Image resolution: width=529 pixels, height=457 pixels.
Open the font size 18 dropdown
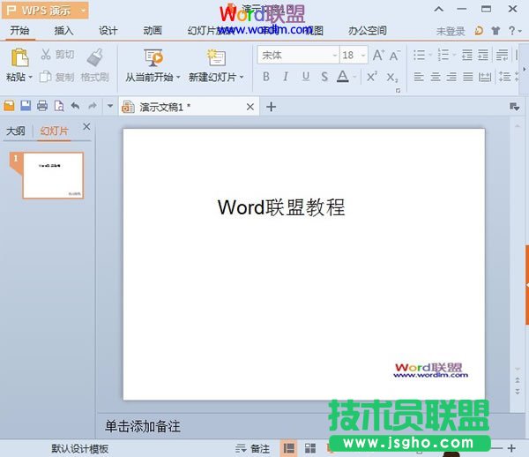tap(363, 55)
